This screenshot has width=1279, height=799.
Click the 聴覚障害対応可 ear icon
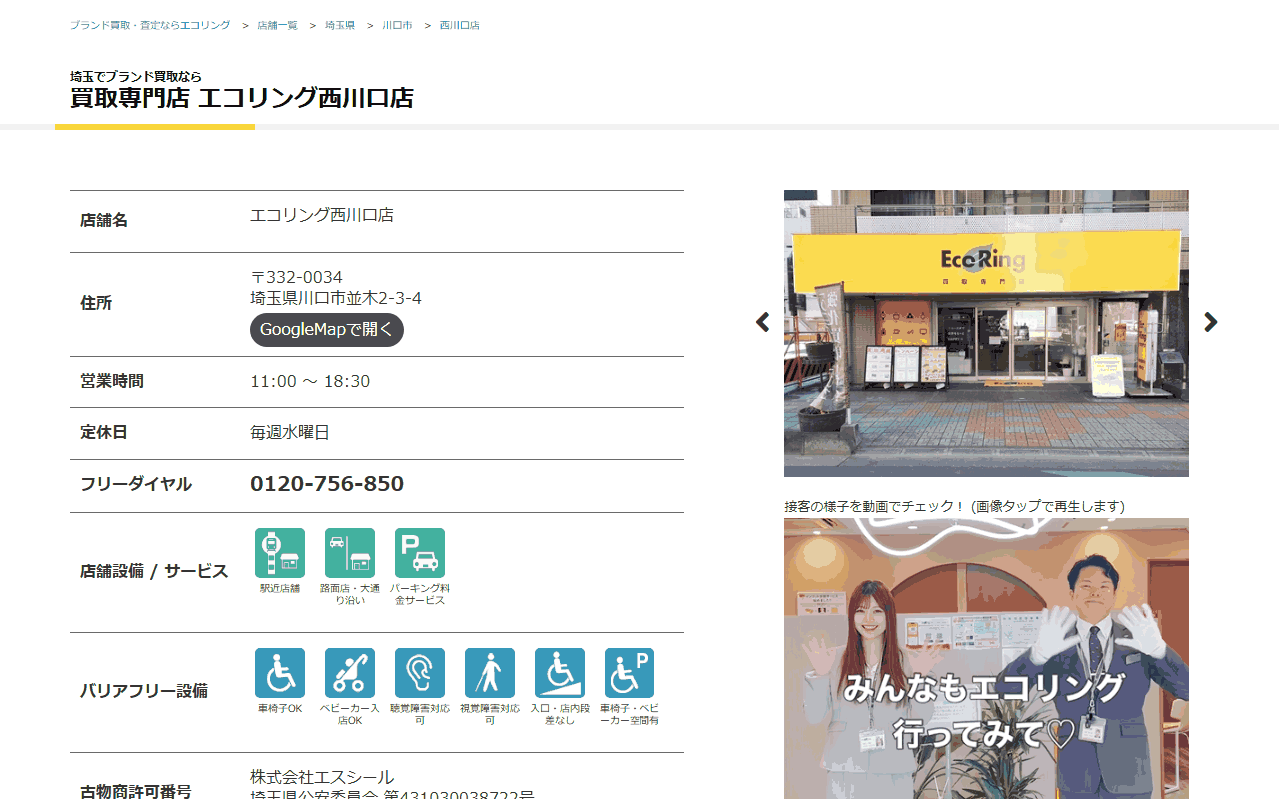pos(420,673)
